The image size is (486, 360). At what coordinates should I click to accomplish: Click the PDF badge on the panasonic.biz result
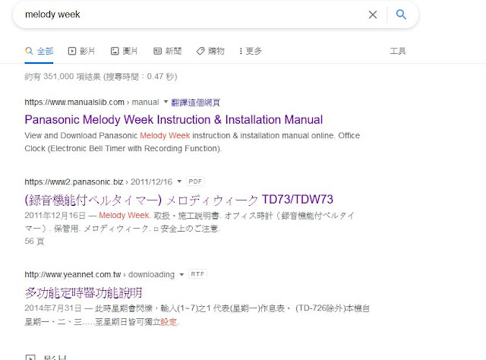(195, 182)
